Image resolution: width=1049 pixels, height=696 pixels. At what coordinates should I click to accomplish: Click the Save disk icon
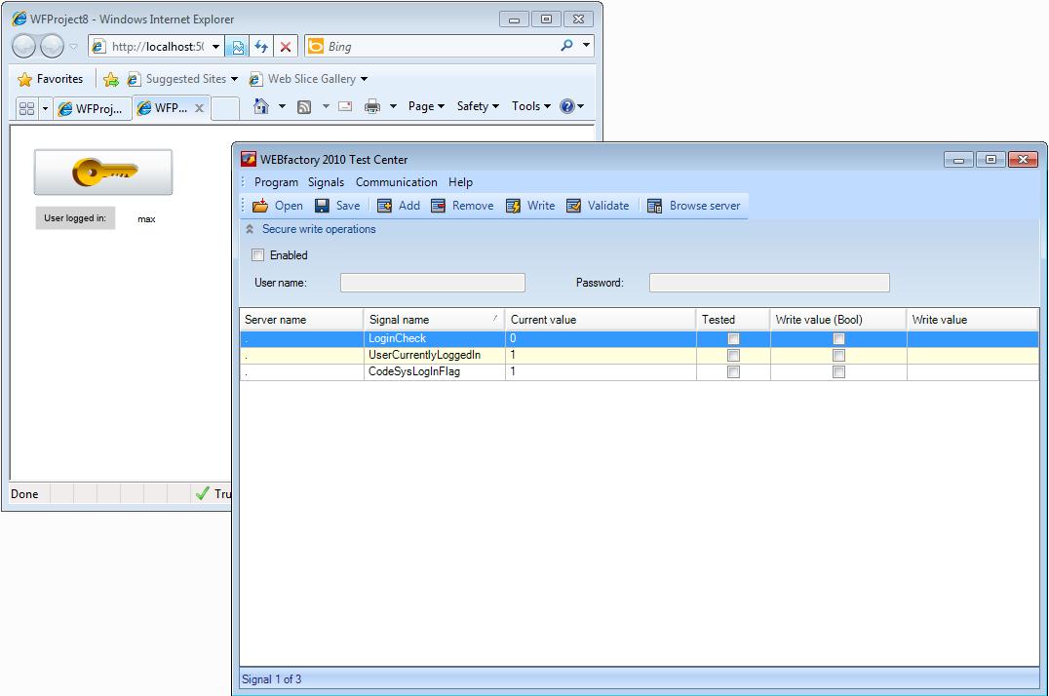(x=322, y=206)
